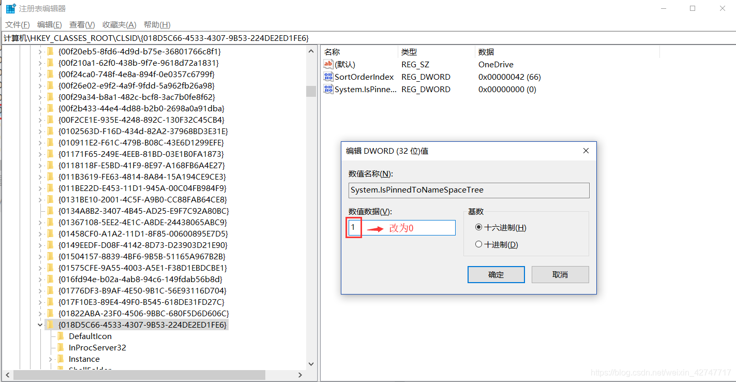Image resolution: width=736 pixels, height=382 pixels.
Task: Click folder icon of {00f29a34-b8a1-482c-bcf8-3ac7b0fe8f62}
Action: coord(50,97)
